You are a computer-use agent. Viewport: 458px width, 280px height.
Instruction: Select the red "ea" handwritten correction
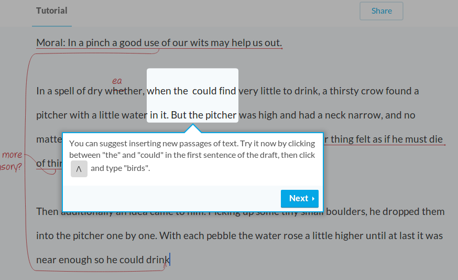tap(117, 81)
